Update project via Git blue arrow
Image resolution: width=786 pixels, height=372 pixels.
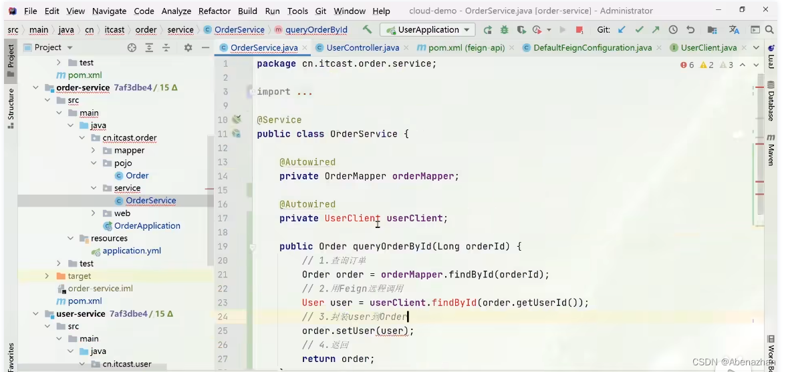coord(622,30)
